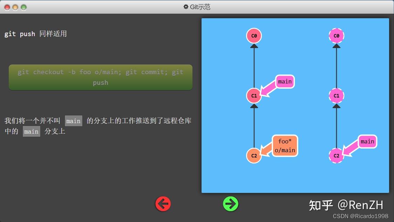The width and height of the screenshot is (394, 222).
Task: Click the foo* o/main branch label
Action: [285, 145]
